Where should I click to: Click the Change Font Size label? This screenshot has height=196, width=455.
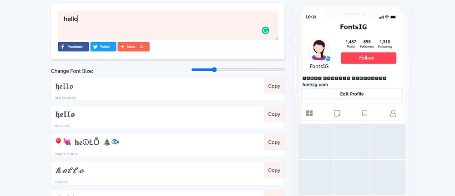[x=72, y=71]
